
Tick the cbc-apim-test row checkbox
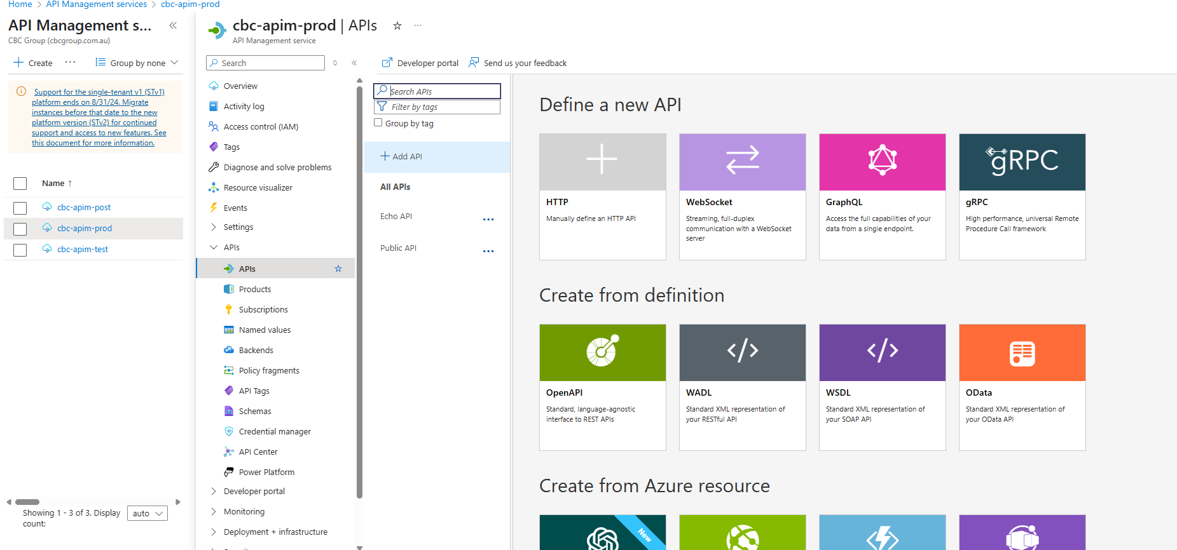click(20, 250)
